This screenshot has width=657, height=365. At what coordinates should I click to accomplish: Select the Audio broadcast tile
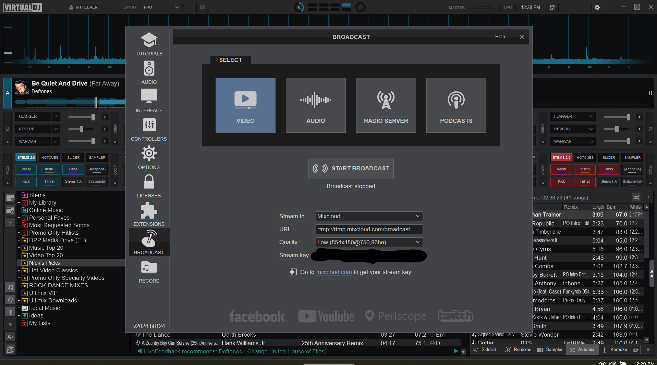coord(316,105)
